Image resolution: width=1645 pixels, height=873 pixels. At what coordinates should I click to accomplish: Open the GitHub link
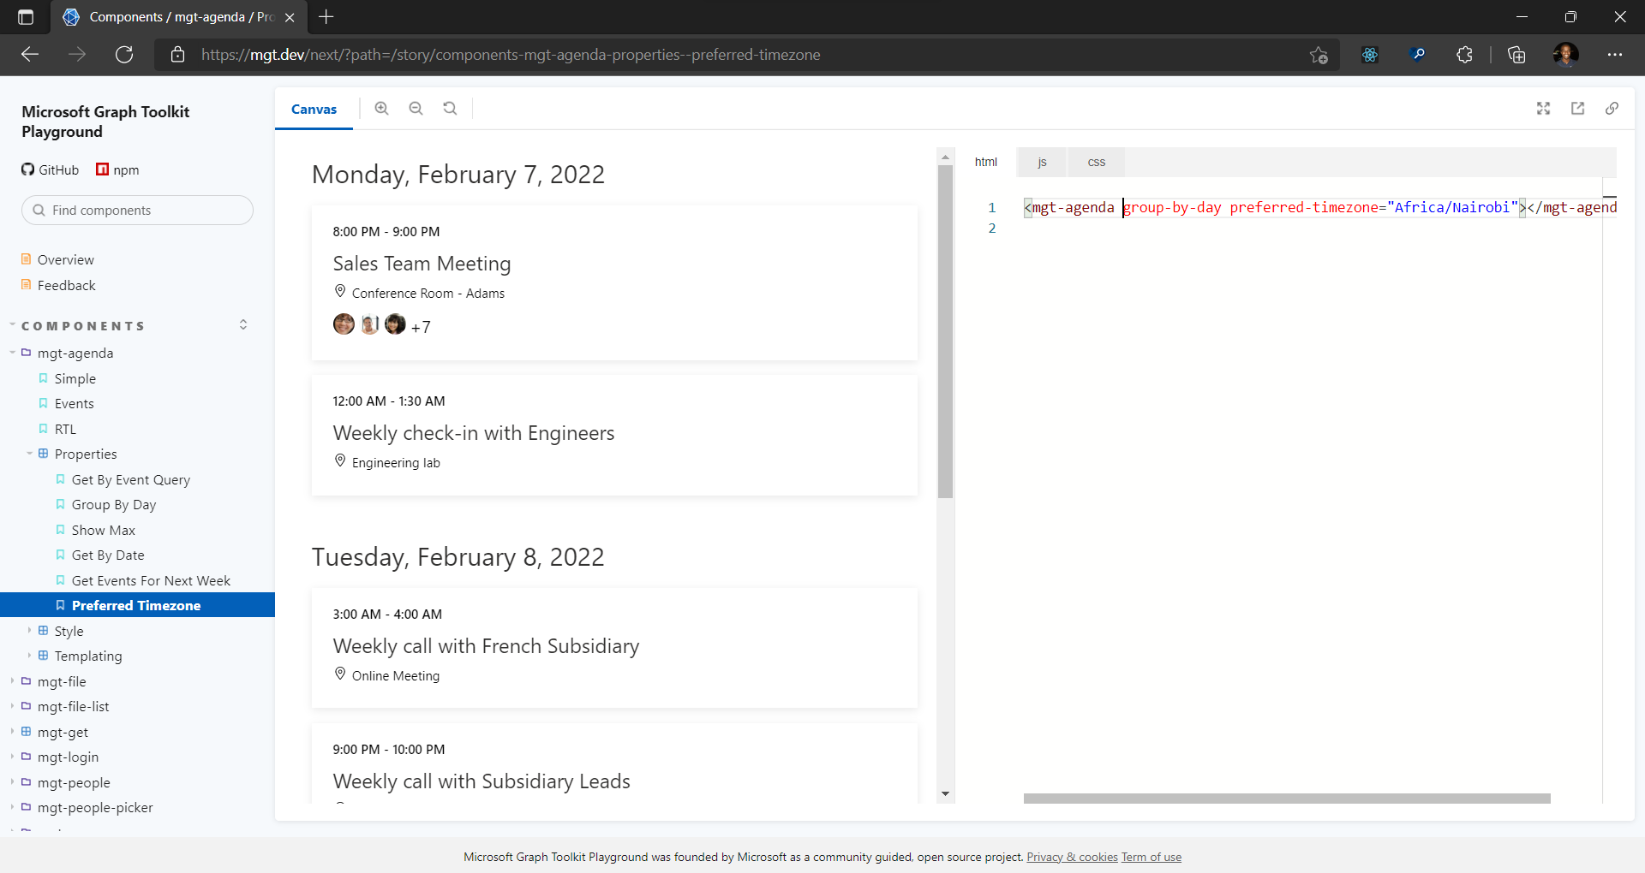pyautogui.click(x=51, y=169)
